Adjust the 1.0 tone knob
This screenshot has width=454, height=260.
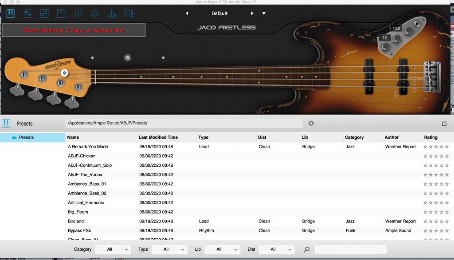397,38
